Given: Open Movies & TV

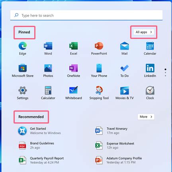Looking at the screenshot, I should [x=125, y=93].
